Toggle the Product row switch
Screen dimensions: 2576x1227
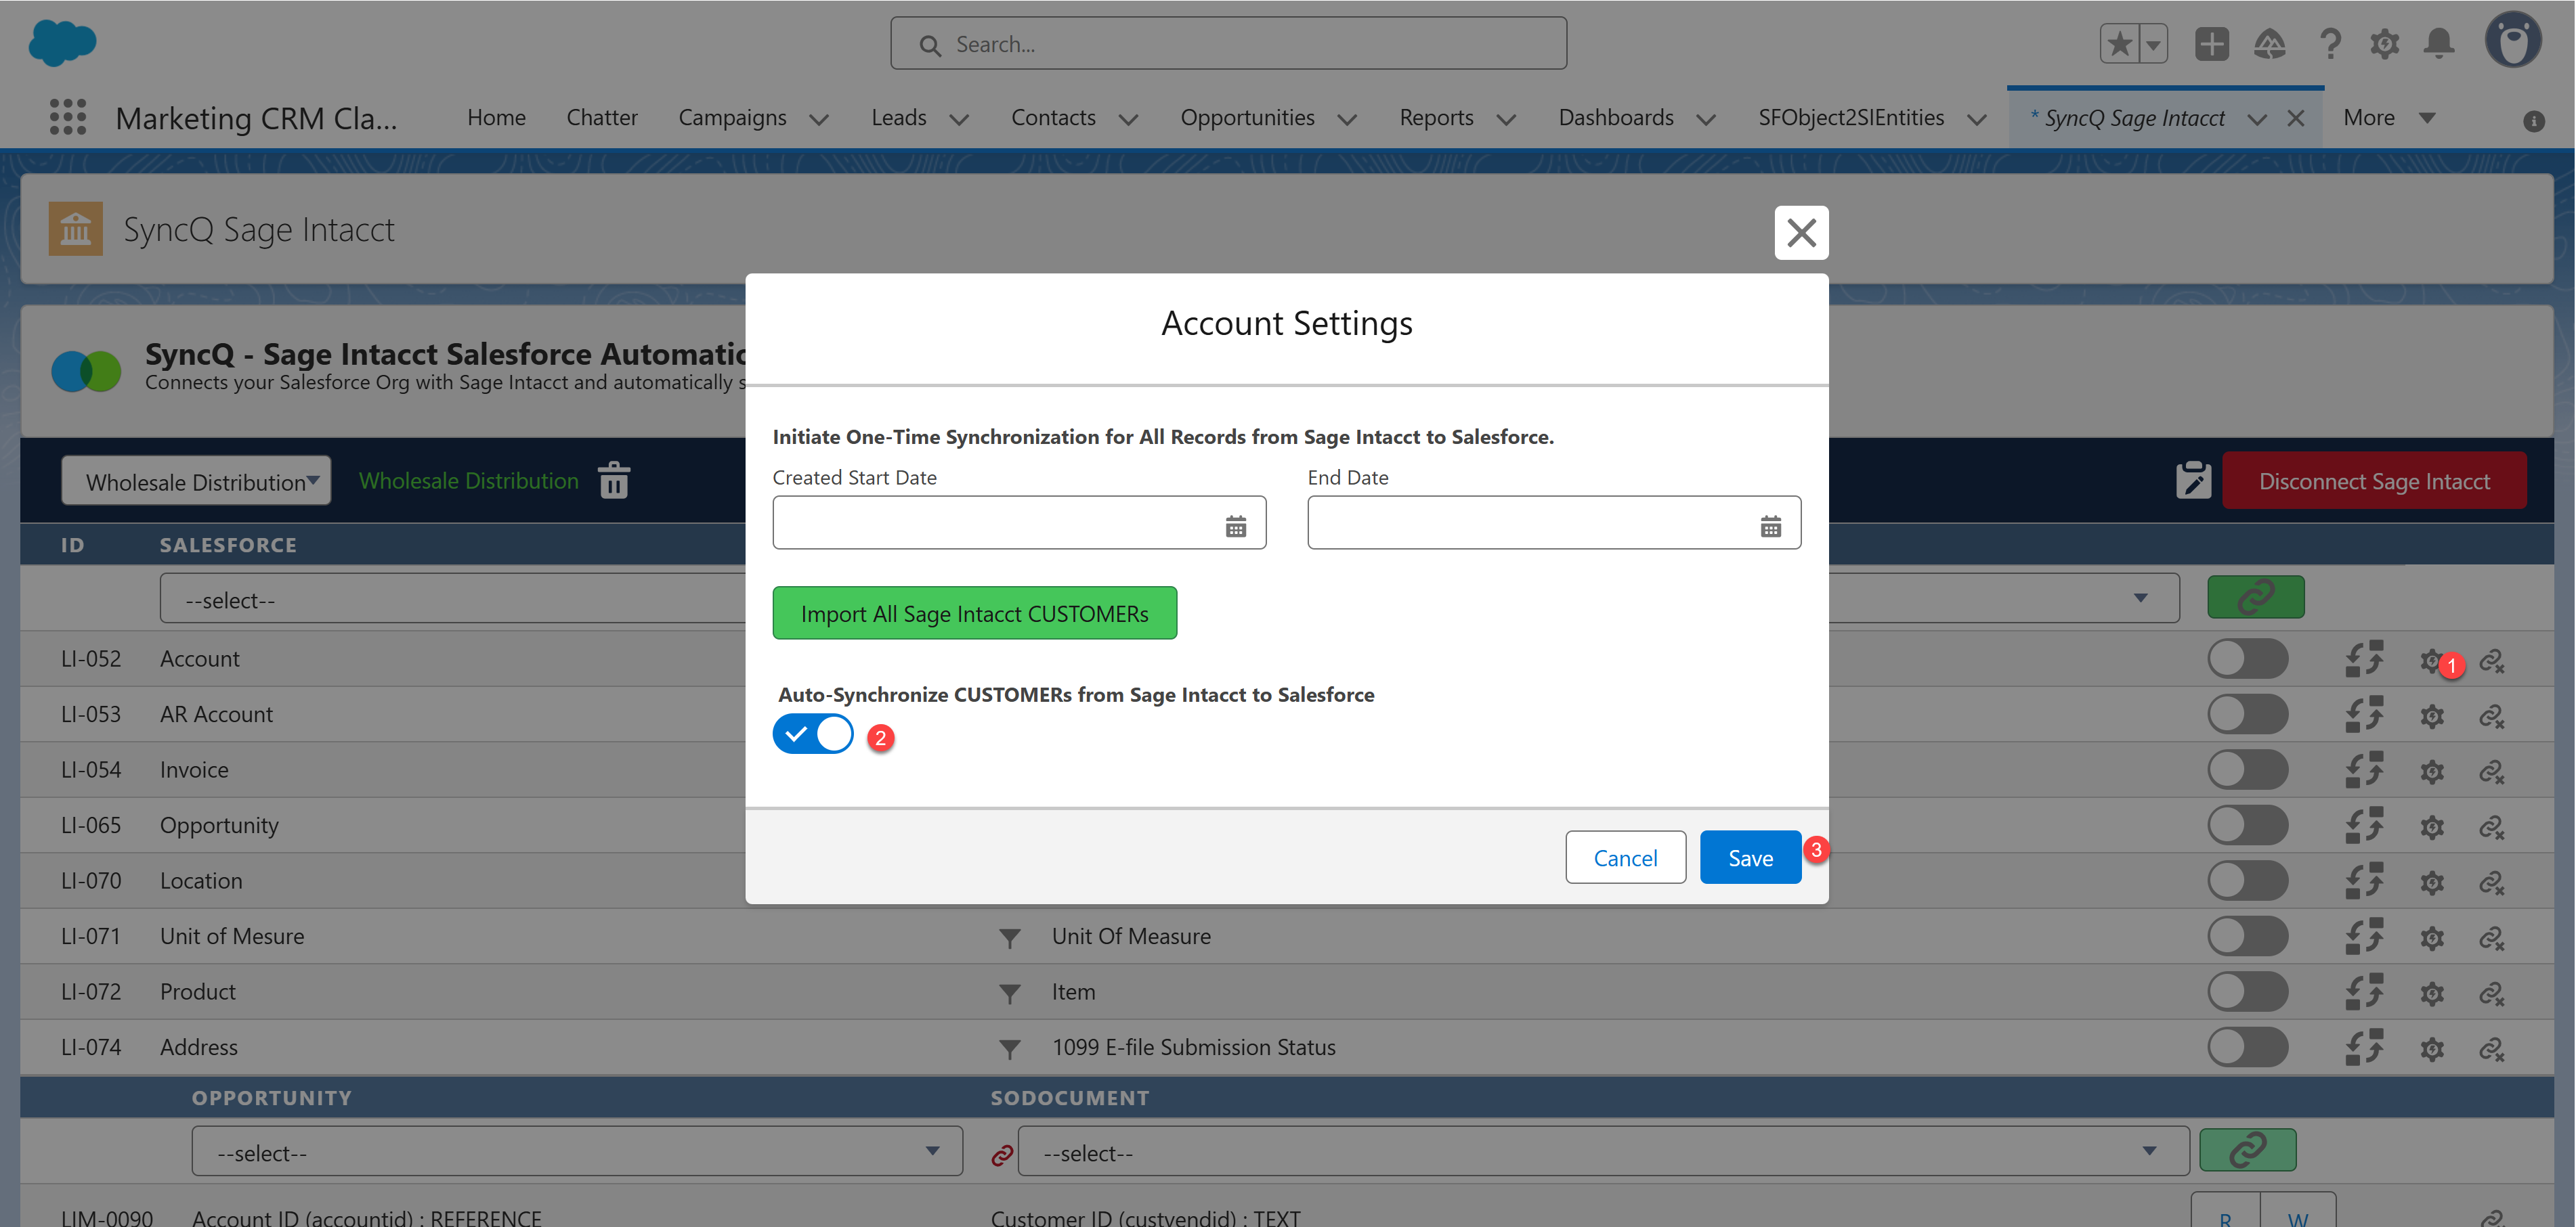tap(2248, 991)
